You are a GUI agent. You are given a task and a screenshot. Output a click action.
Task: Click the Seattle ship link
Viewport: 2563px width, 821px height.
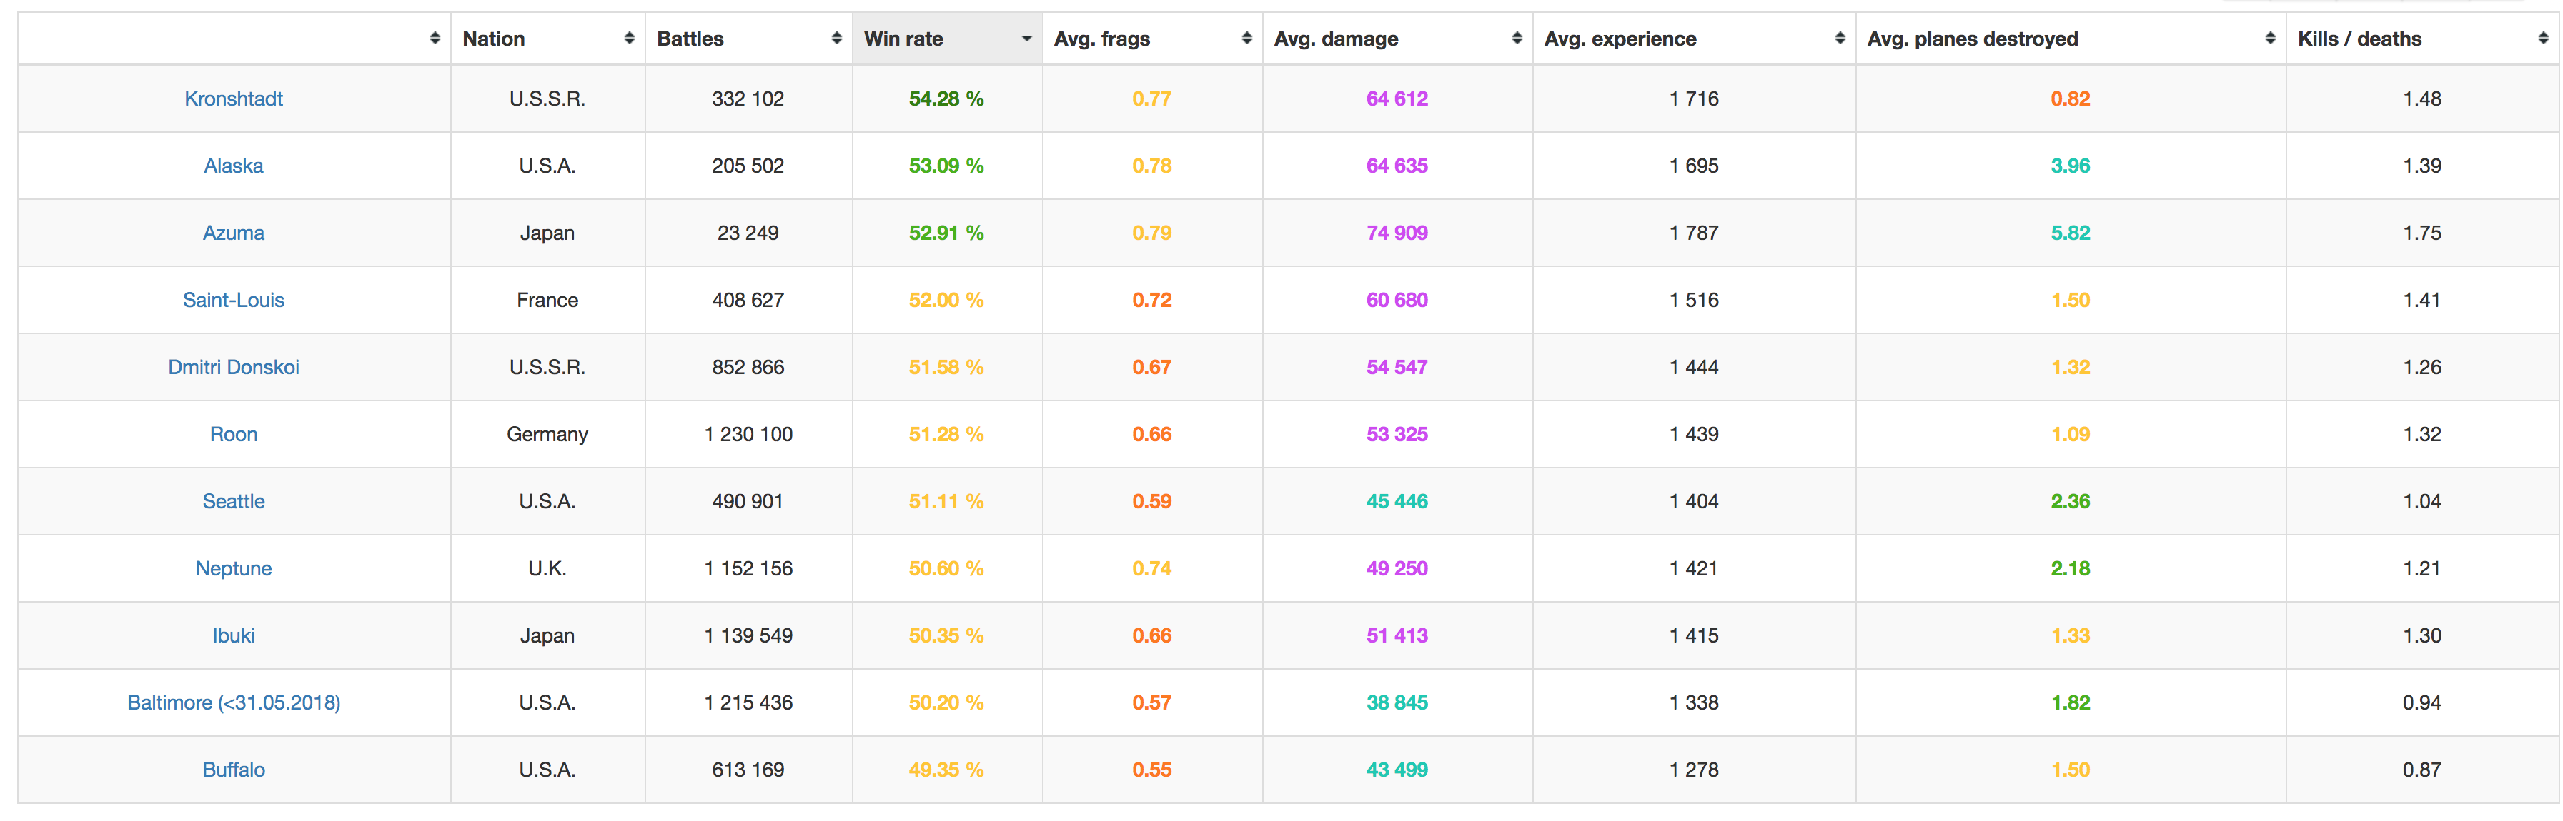click(233, 501)
